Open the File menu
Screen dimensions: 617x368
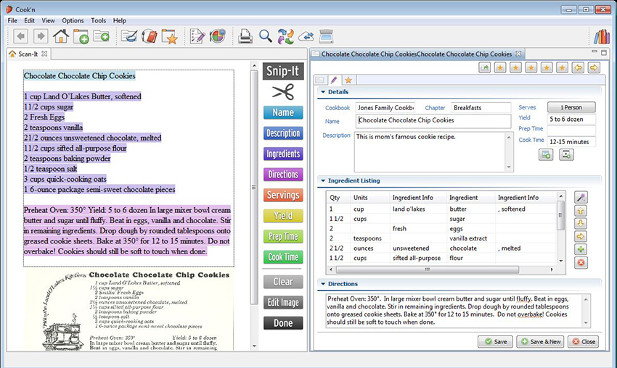12,20
